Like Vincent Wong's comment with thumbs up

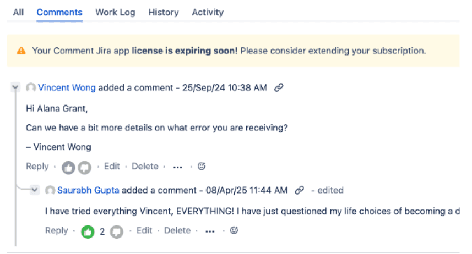tap(68, 167)
